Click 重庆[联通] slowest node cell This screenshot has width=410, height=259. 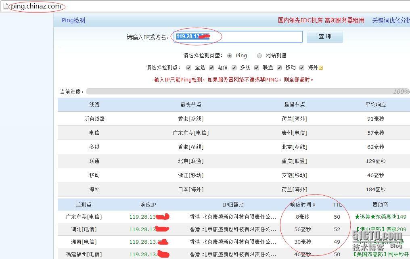point(295,161)
